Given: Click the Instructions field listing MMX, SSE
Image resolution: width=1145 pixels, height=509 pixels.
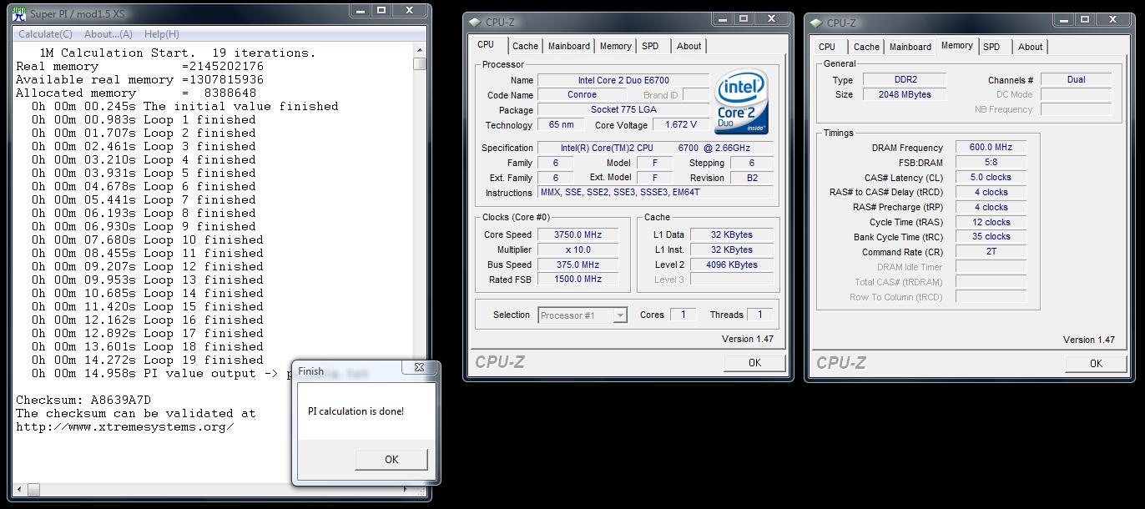Looking at the screenshot, I should coord(656,193).
